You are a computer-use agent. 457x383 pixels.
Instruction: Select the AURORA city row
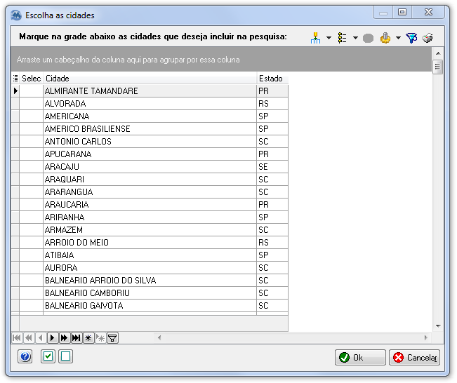(x=150, y=268)
